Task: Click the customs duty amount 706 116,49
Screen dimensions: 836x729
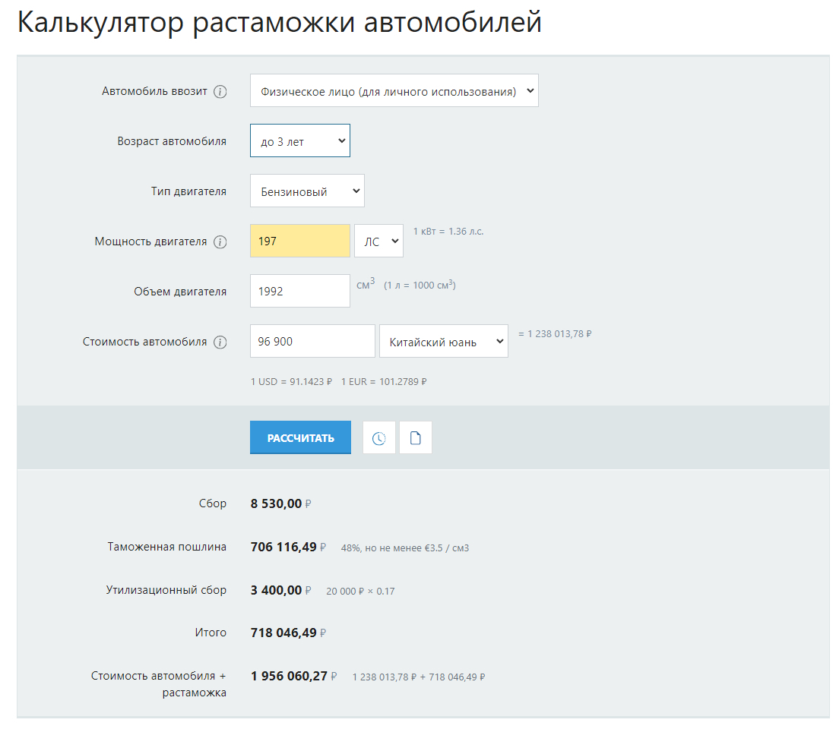Action: [x=283, y=547]
